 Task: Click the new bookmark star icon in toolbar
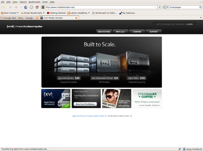[3, 7]
